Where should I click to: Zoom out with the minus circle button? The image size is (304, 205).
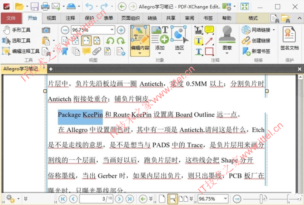pyautogui.click(x=65, y=30)
